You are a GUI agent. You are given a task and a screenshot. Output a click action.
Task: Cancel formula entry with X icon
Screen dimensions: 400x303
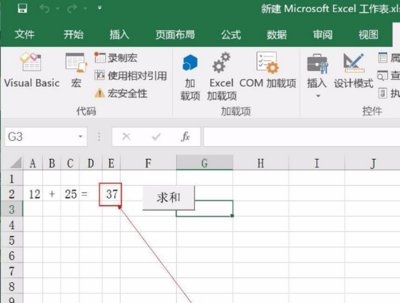126,136
